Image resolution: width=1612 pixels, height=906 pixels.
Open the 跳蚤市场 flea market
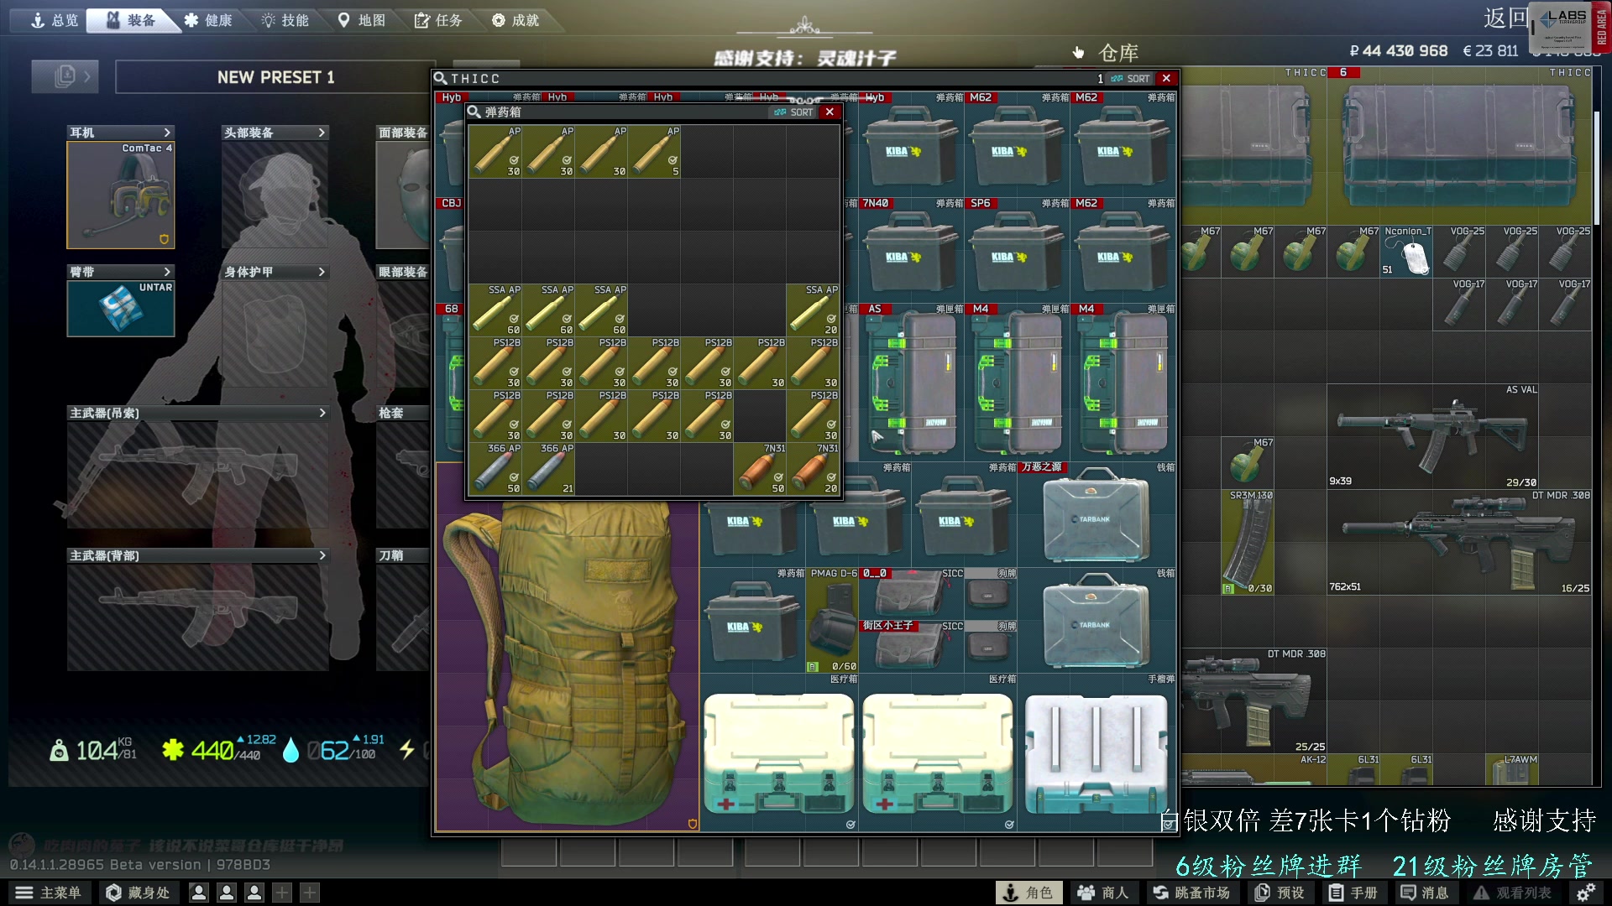(x=1191, y=893)
